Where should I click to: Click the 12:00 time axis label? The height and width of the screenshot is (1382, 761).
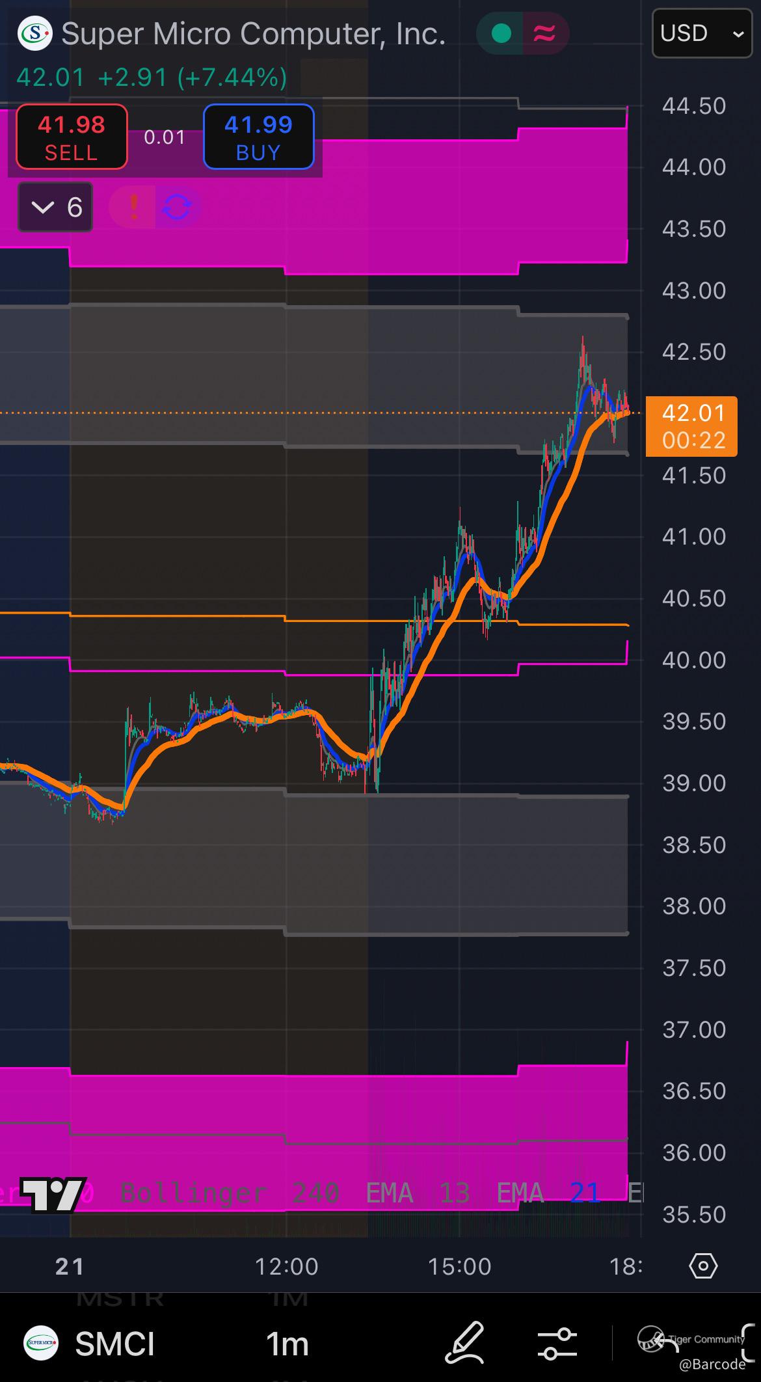(x=286, y=1266)
